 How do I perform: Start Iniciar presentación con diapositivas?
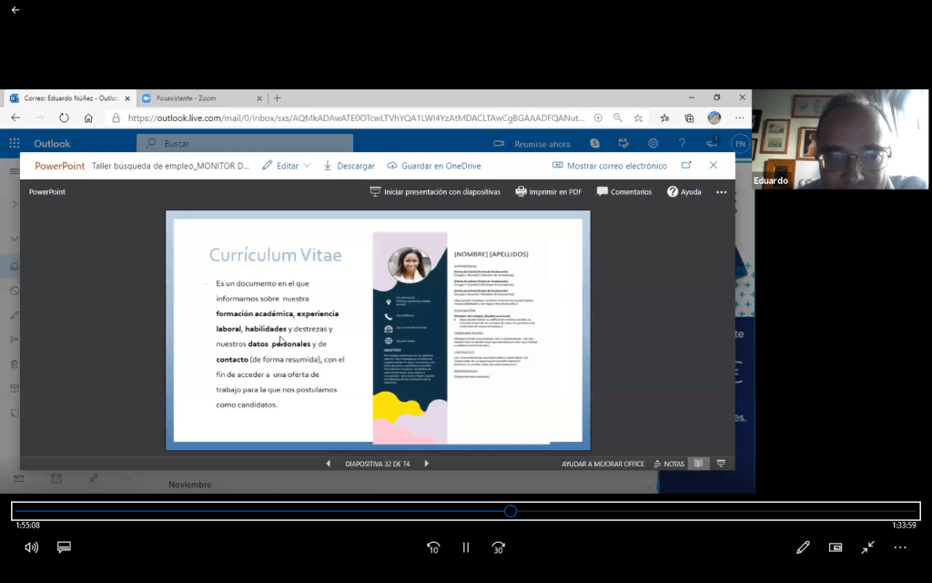coord(435,192)
